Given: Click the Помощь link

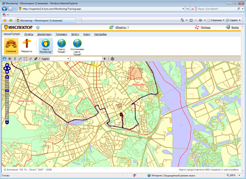Looking at the screenshot, I should click(206, 28).
